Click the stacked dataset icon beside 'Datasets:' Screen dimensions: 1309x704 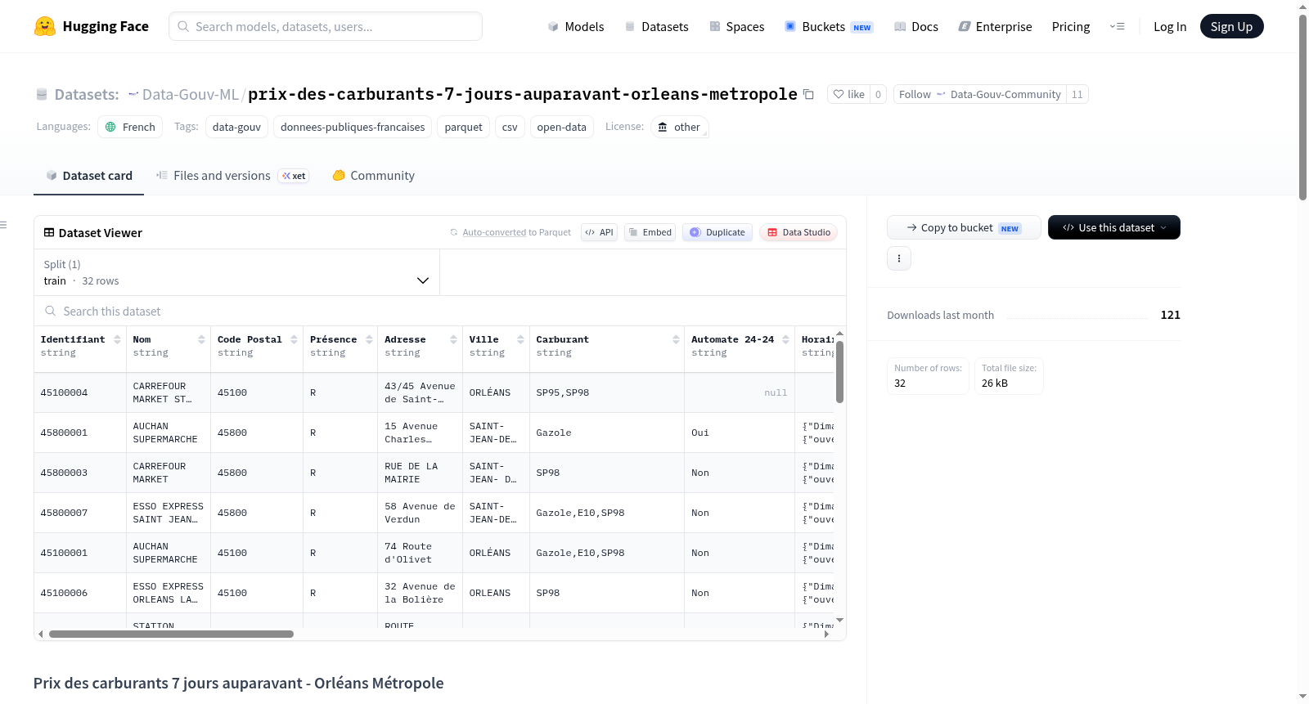(x=42, y=94)
